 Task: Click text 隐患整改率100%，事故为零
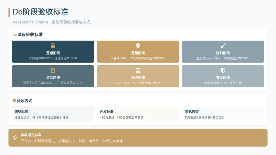click(x=223, y=83)
